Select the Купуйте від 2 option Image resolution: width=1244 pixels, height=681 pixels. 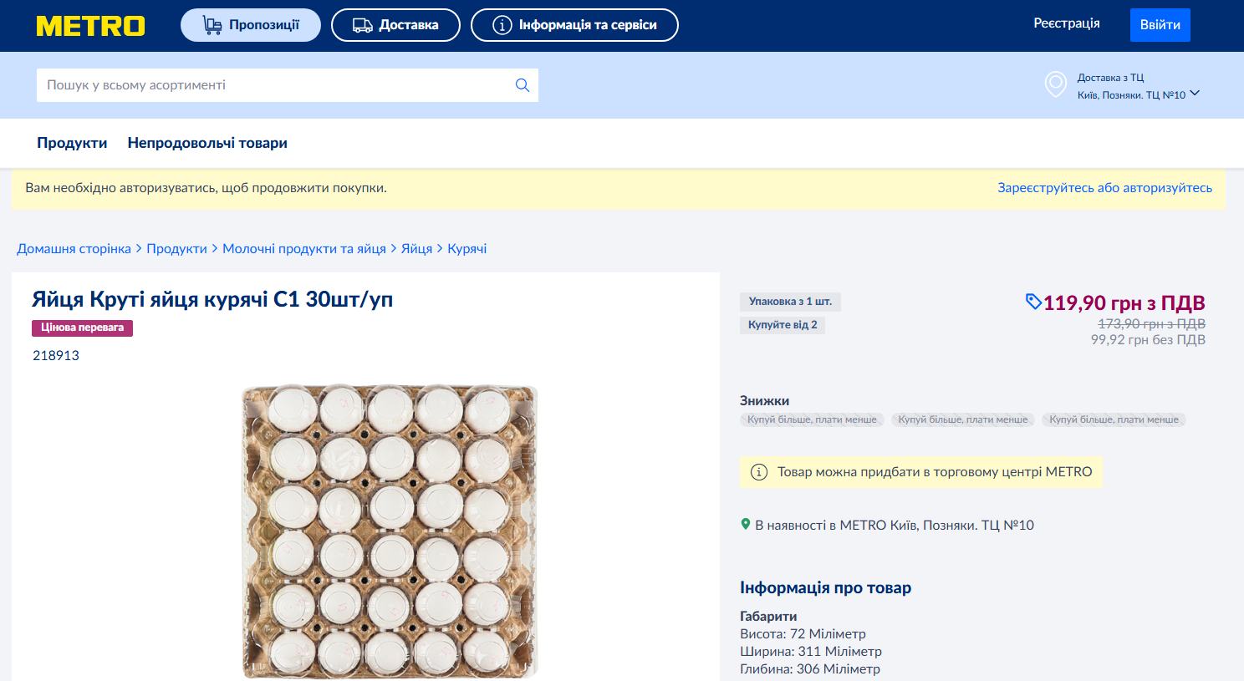click(x=783, y=325)
